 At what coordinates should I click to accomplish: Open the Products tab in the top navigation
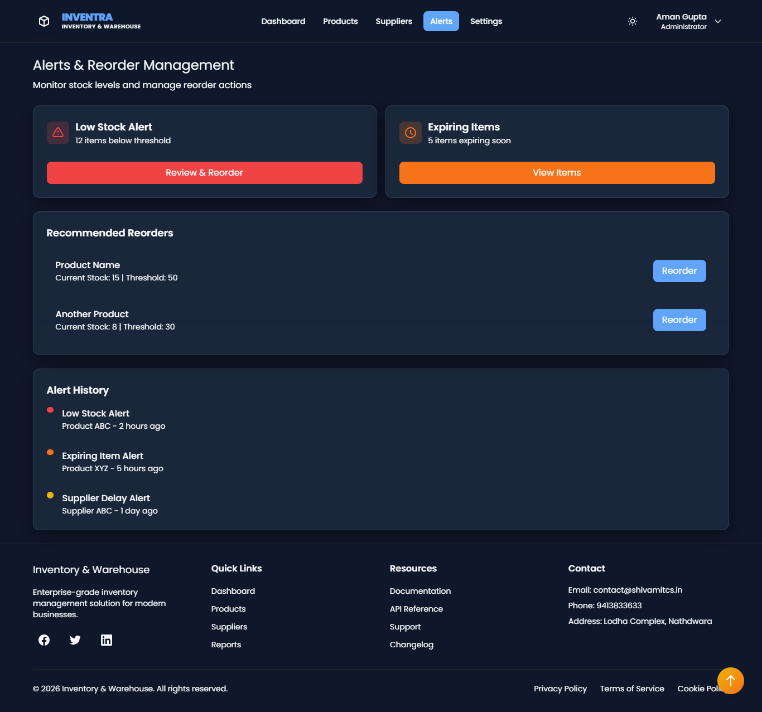point(340,21)
